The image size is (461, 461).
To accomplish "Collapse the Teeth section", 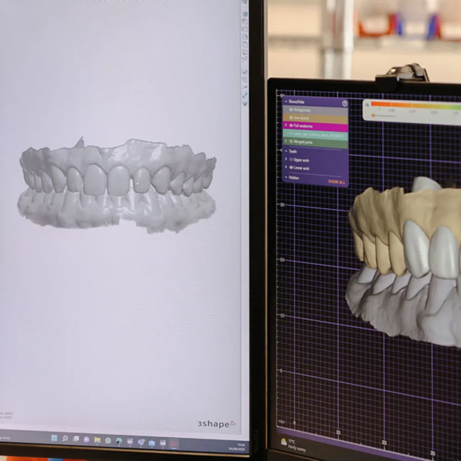I will tap(286, 151).
